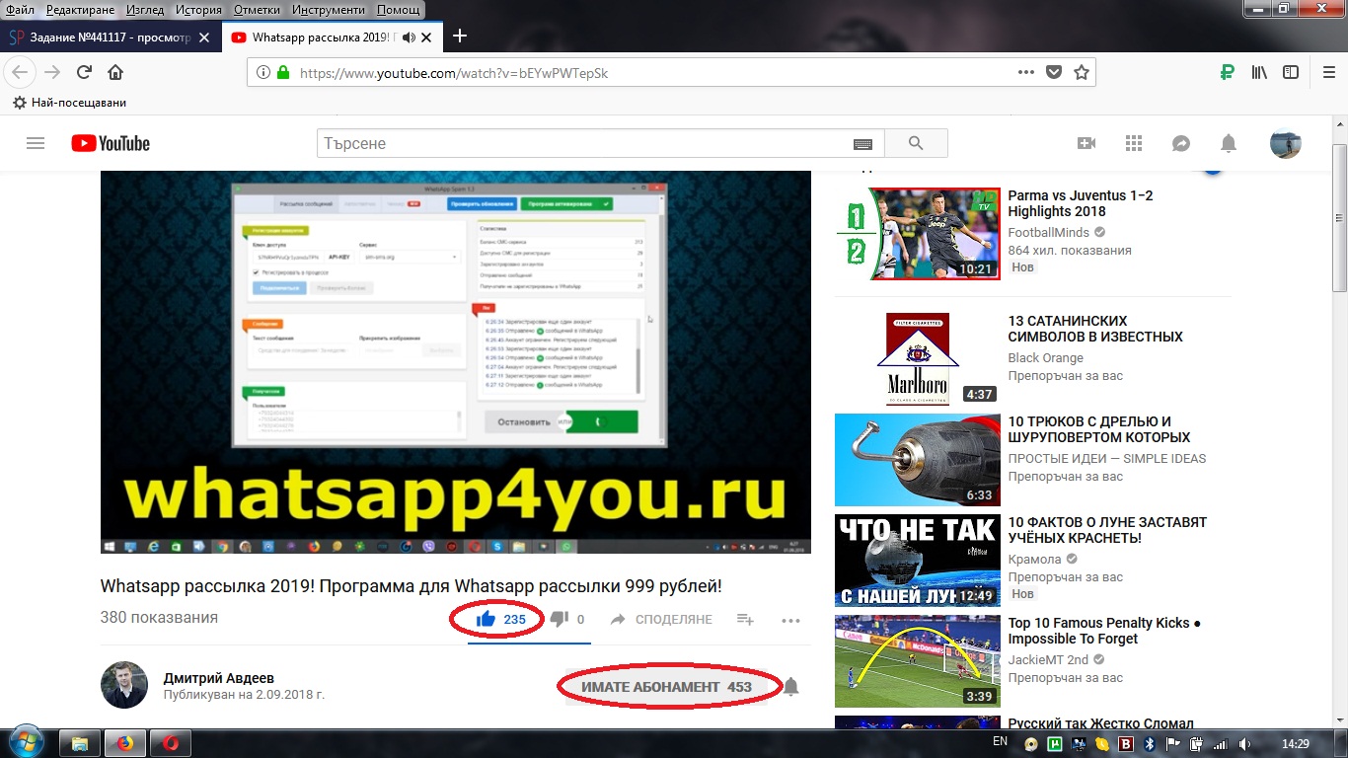The image size is (1348, 758).
Task: Open File Explorer from taskbar
Action: click(80, 742)
